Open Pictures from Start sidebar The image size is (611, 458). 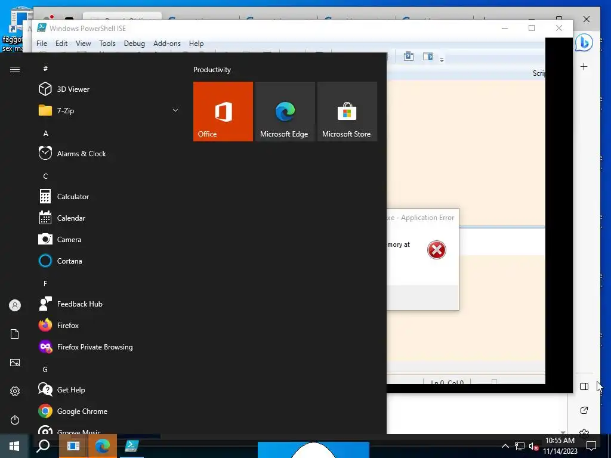click(x=15, y=363)
